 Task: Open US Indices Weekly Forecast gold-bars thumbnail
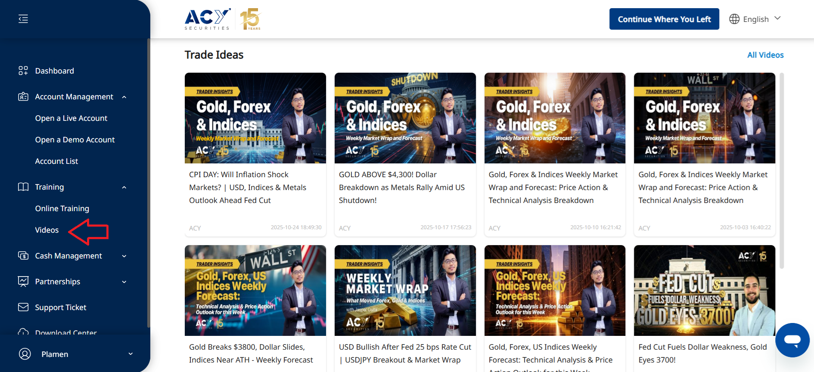[555, 290]
